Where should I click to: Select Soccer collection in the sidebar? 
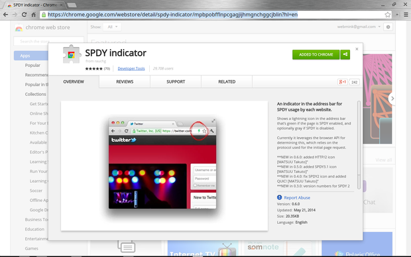pos(36,191)
